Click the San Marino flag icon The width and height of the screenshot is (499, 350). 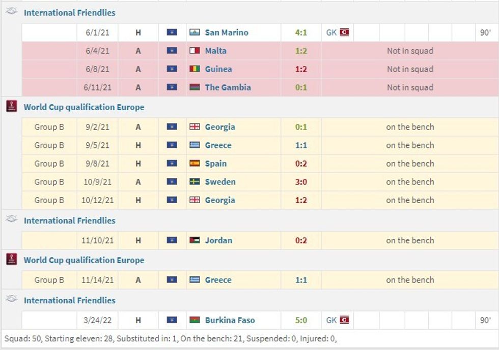195,33
